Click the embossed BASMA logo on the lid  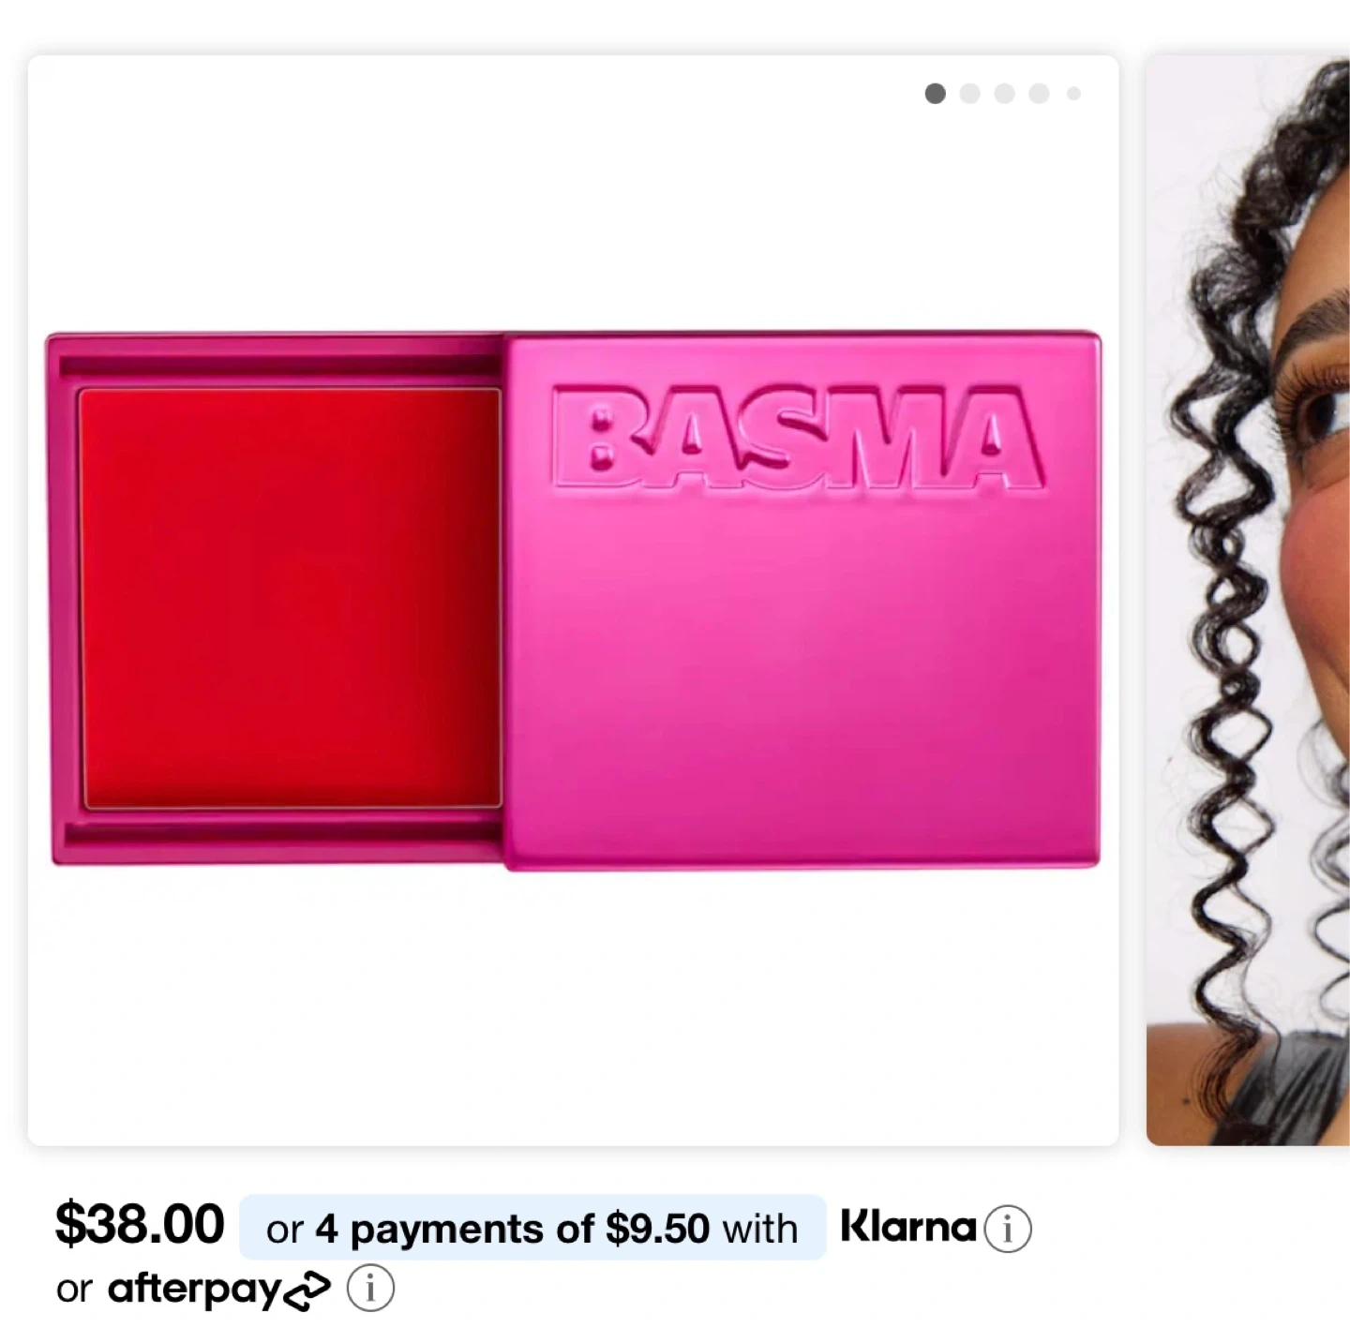[797, 438]
